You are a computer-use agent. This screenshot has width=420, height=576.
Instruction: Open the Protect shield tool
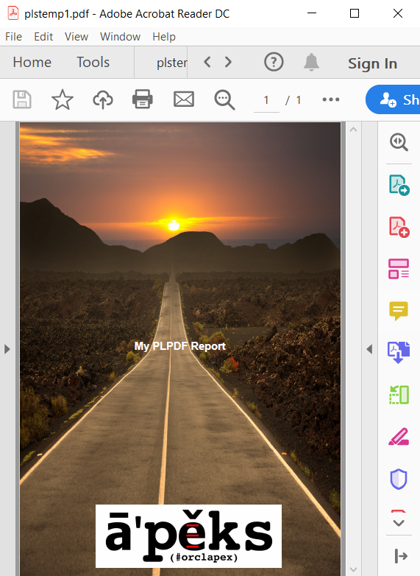pyautogui.click(x=399, y=479)
